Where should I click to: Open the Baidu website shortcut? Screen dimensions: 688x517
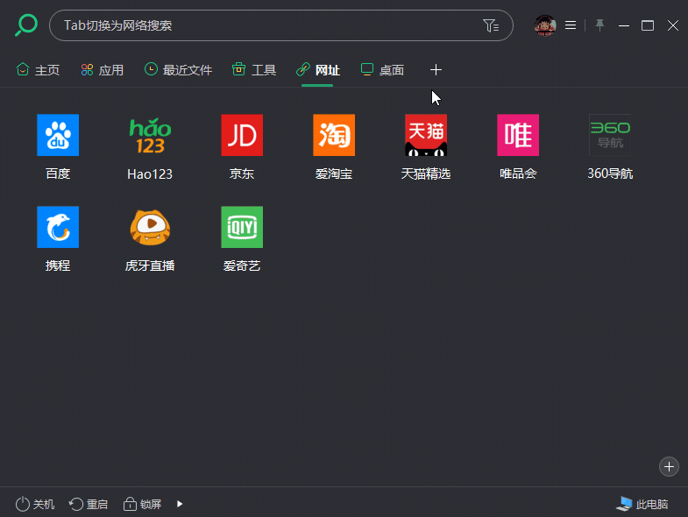pyautogui.click(x=58, y=135)
